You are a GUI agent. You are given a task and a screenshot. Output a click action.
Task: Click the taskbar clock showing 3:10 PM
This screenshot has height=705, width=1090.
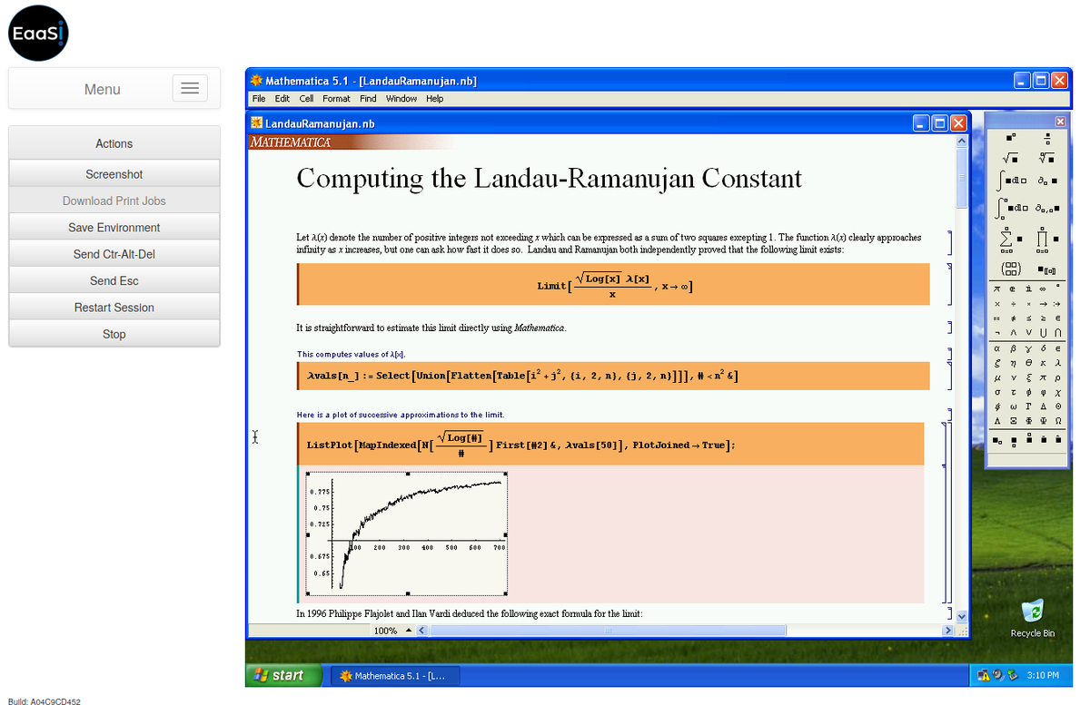point(1043,675)
